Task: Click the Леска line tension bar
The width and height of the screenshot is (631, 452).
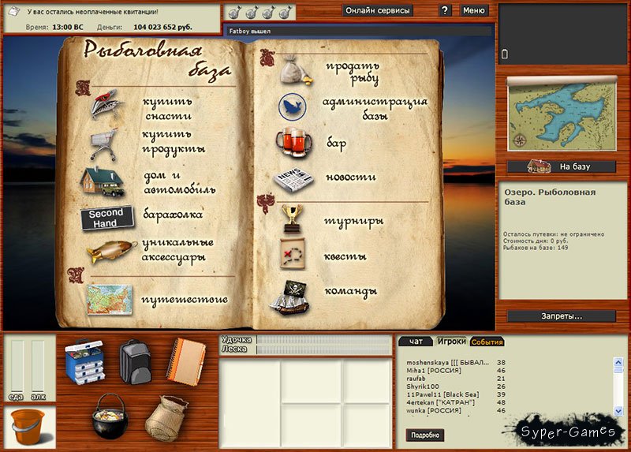Action: tap(324, 349)
